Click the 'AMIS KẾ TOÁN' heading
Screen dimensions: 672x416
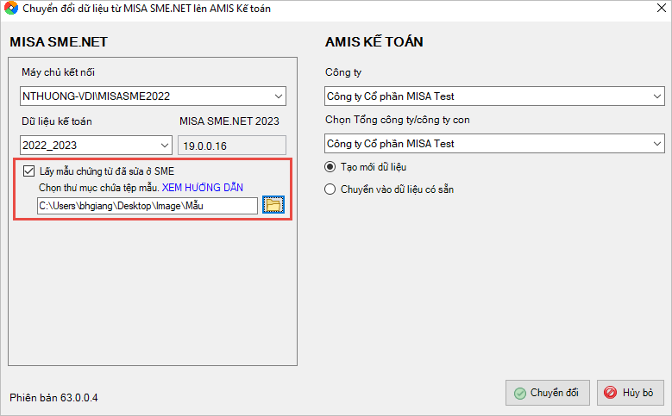click(x=374, y=42)
